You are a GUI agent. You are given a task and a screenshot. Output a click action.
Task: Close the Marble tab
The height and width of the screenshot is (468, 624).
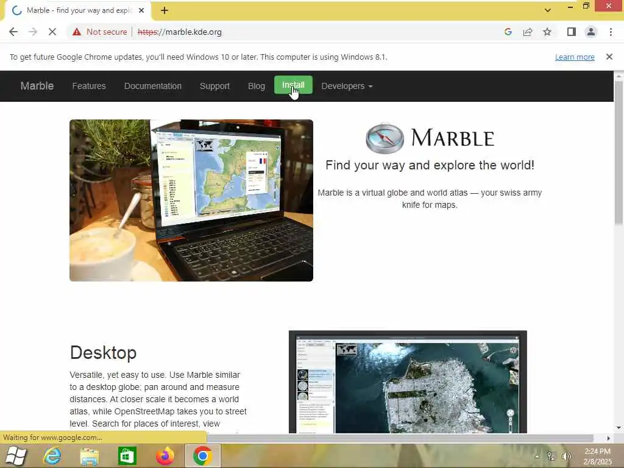pos(141,11)
